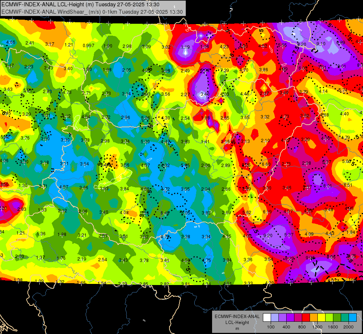
Task: Click the grid value 6.48
Action: (x=165, y=213)
